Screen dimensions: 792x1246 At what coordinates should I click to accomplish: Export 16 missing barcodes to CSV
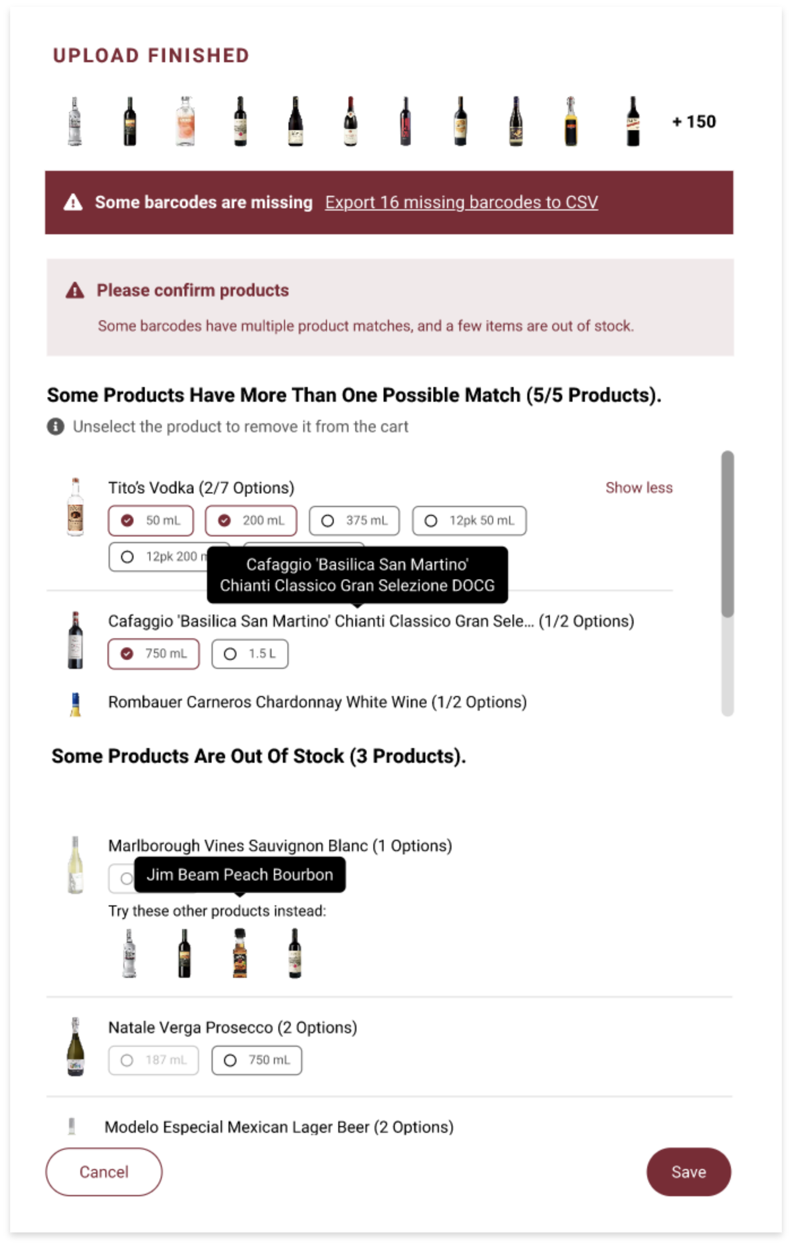461,202
